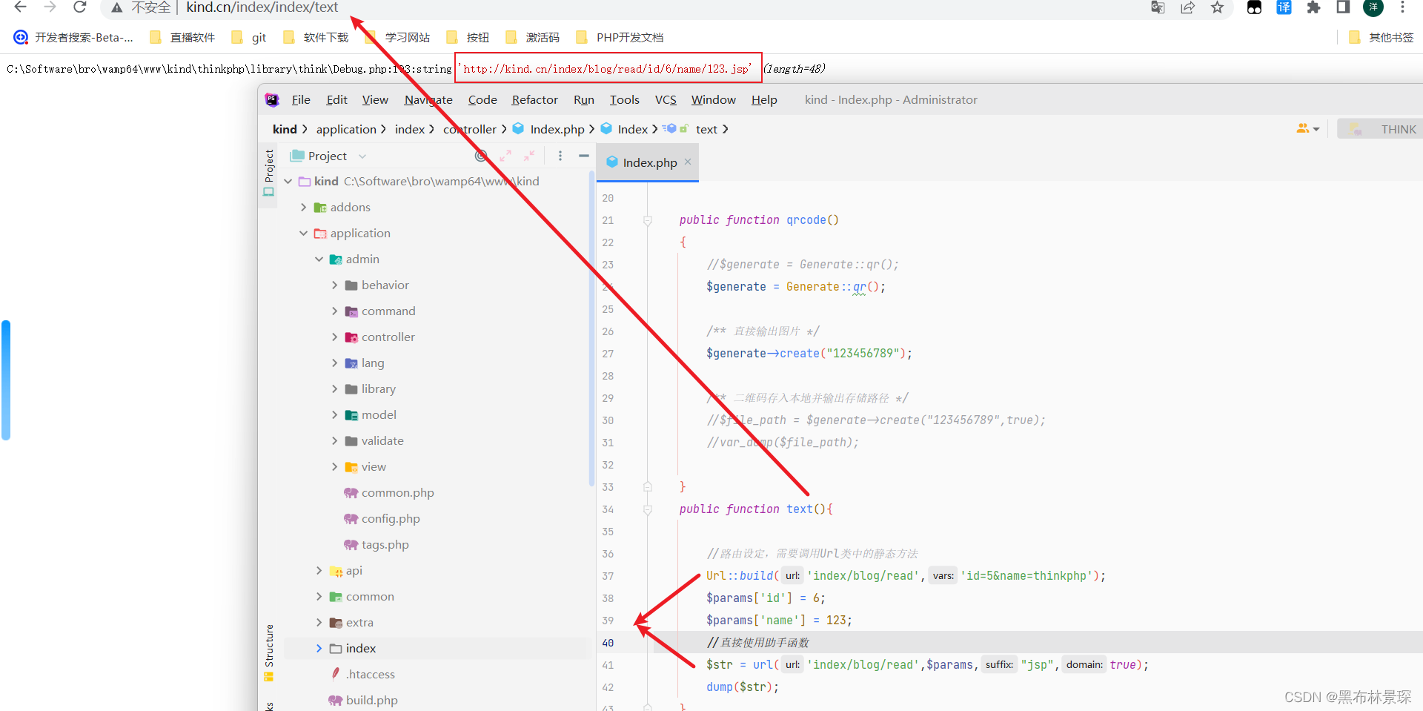
Task: Toggle the Structure side tool button
Action: 268,652
